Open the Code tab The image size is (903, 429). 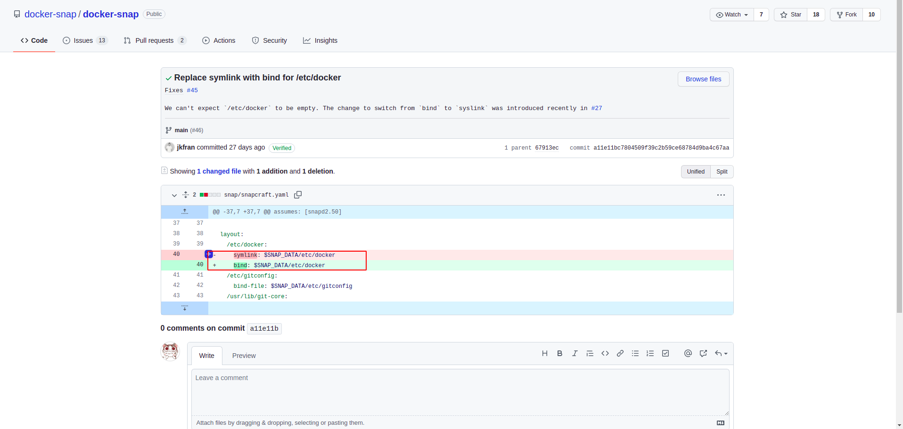click(34, 40)
